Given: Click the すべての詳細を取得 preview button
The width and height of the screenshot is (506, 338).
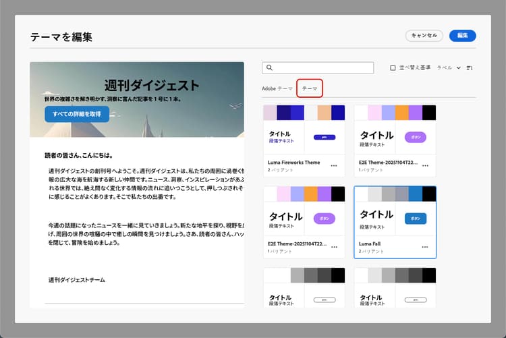Looking at the screenshot, I should tap(77, 114).
